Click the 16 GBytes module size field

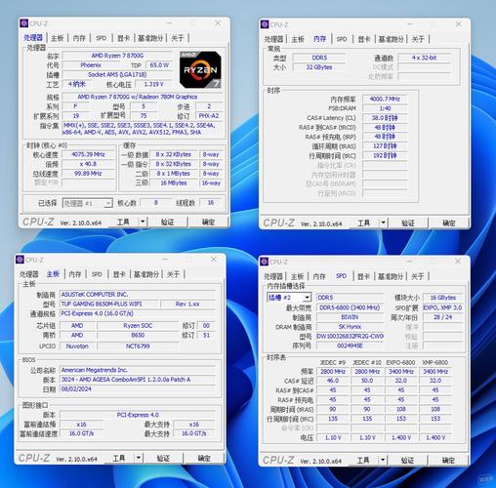click(x=443, y=298)
